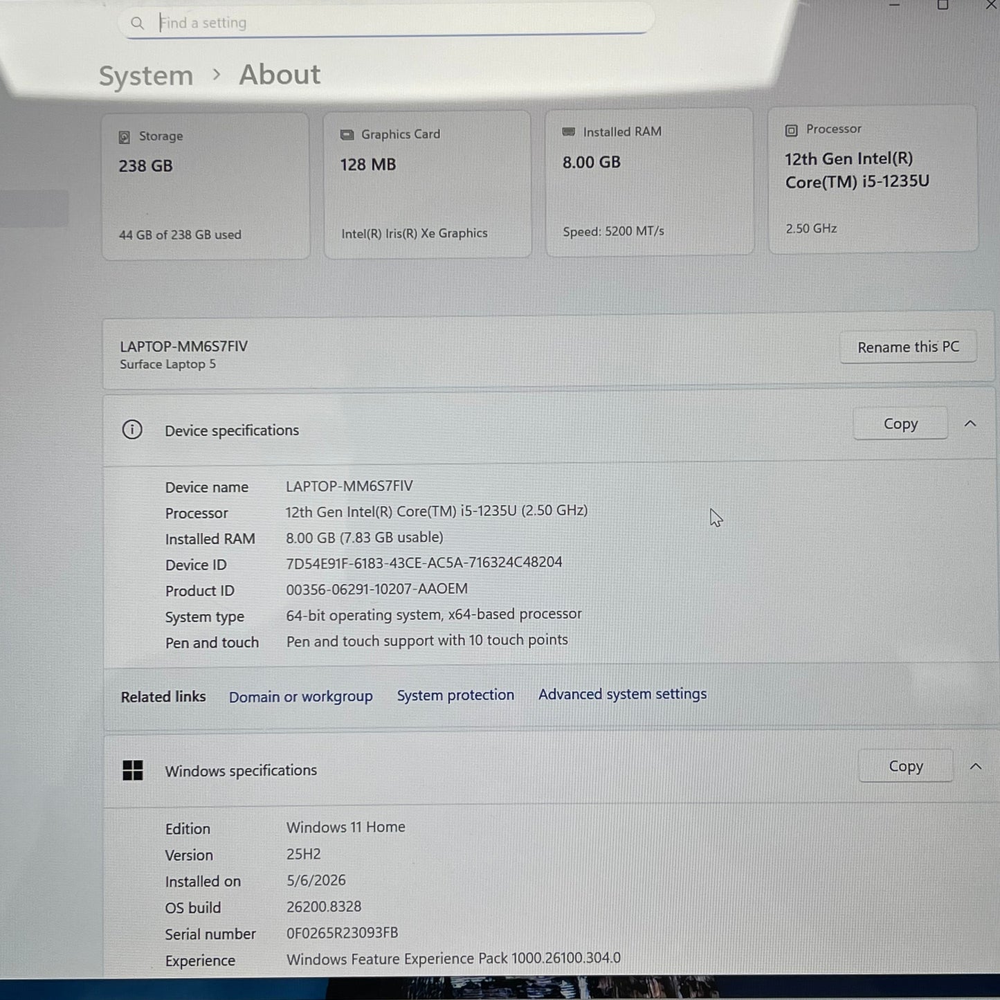This screenshot has height=1000, width=1000.
Task: Click the About page heading
Action: click(280, 75)
